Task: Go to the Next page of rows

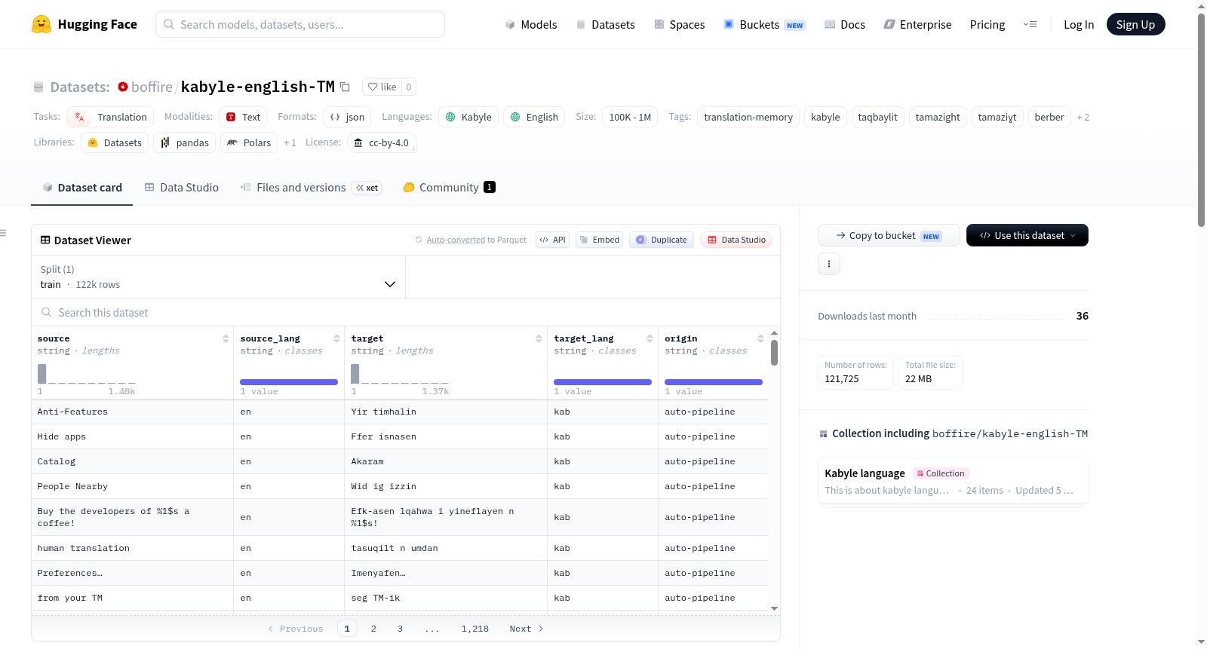Action: 527,629
